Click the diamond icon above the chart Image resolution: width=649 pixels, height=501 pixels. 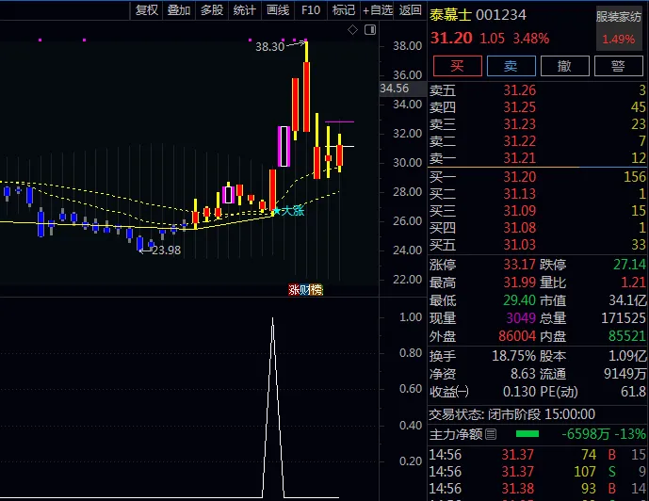[x=352, y=30]
